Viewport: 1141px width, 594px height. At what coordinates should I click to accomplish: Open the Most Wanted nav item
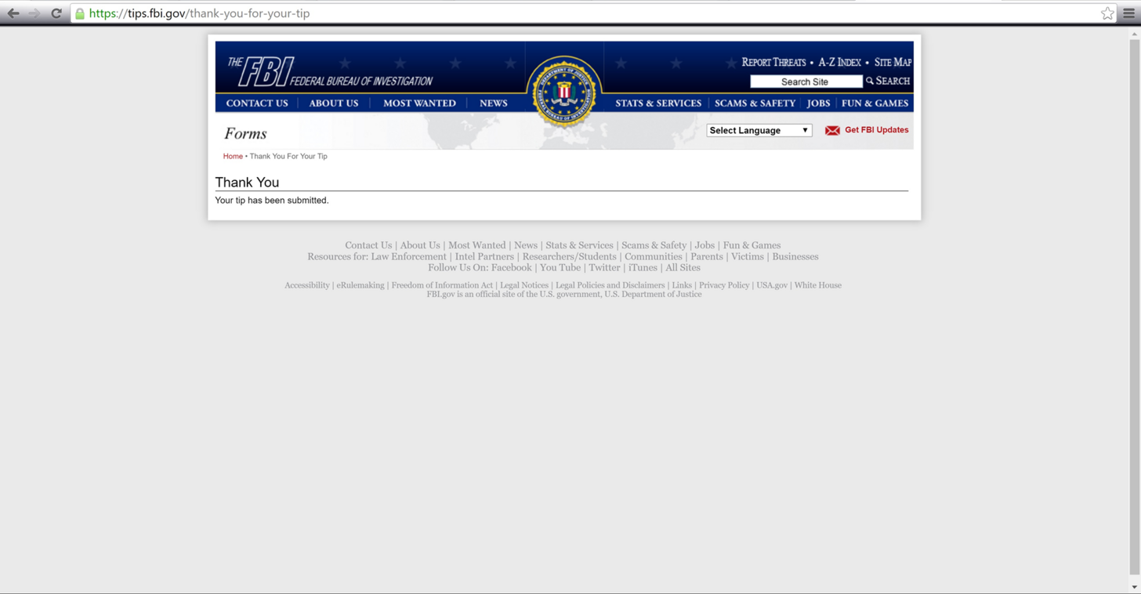pos(419,103)
